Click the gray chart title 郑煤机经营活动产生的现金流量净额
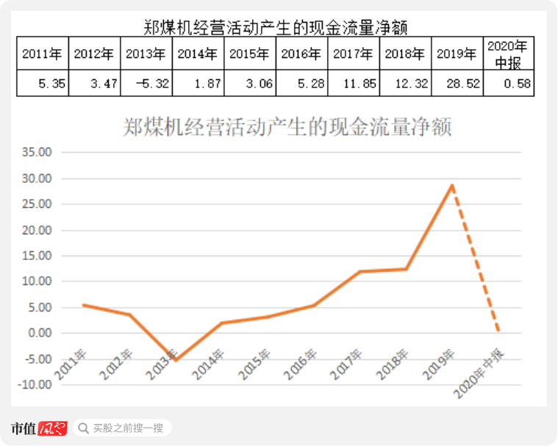558x446 pixels. pos(287,127)
